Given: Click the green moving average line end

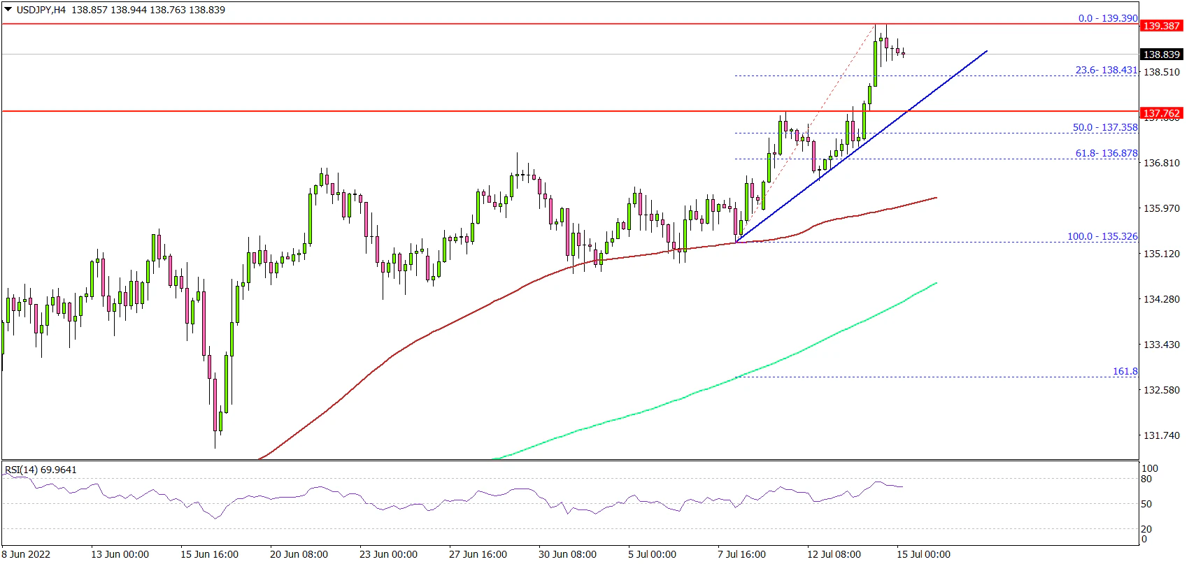Looking at the screenshot, I should click(x=936, y=283).
